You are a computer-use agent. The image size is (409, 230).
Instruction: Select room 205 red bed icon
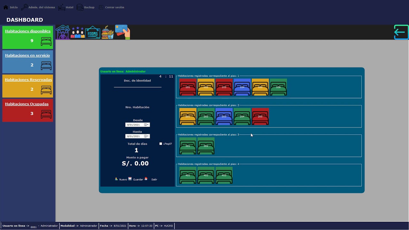(260, 117)
